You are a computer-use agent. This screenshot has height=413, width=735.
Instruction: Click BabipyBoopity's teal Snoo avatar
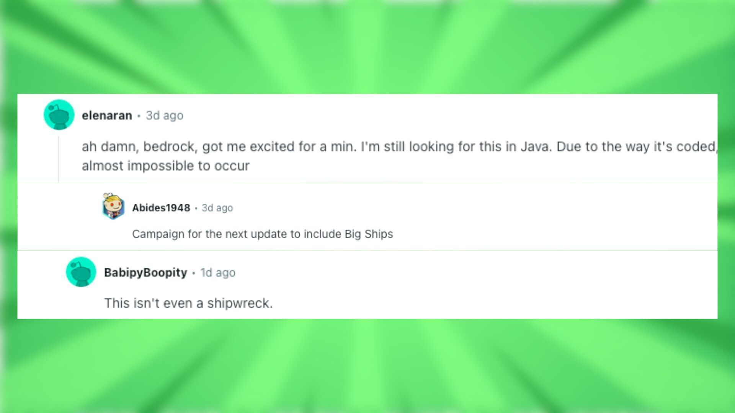point(81,272)
